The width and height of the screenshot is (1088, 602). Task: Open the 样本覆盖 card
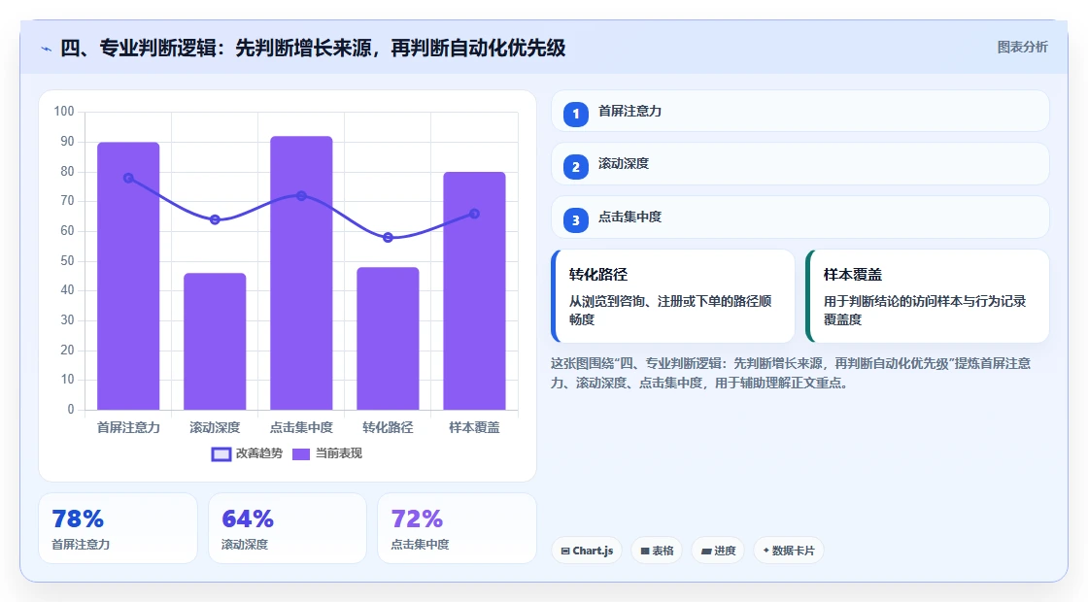928,296
